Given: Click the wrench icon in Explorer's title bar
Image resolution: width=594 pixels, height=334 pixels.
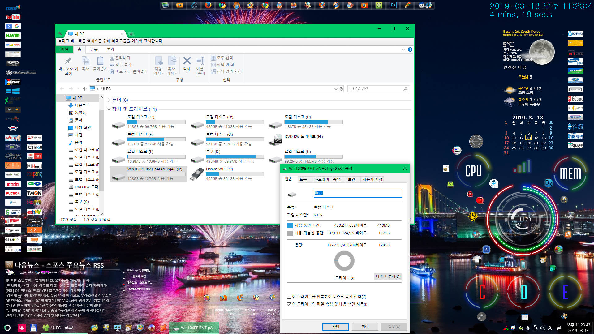Looking at the screenshot, I should [60, 33].
